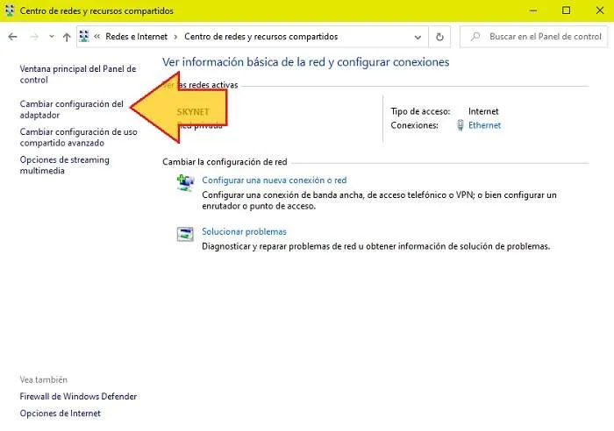The height and width of the screenshot is (431, 614).
Task: Click the Vea también label
Action: [x=44, y=379]
